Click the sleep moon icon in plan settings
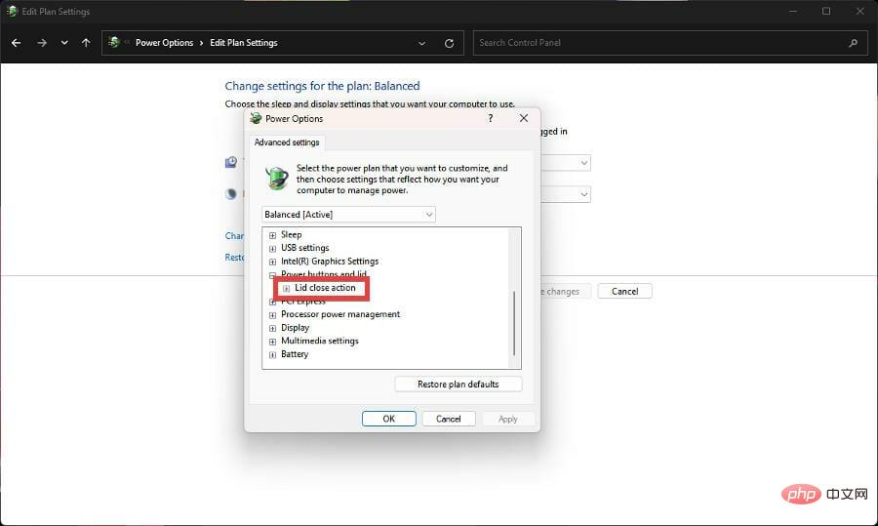 click(230, 194)
